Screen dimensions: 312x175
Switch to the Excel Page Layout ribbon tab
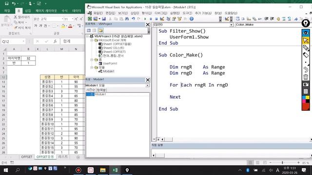[x=46, y=11]
